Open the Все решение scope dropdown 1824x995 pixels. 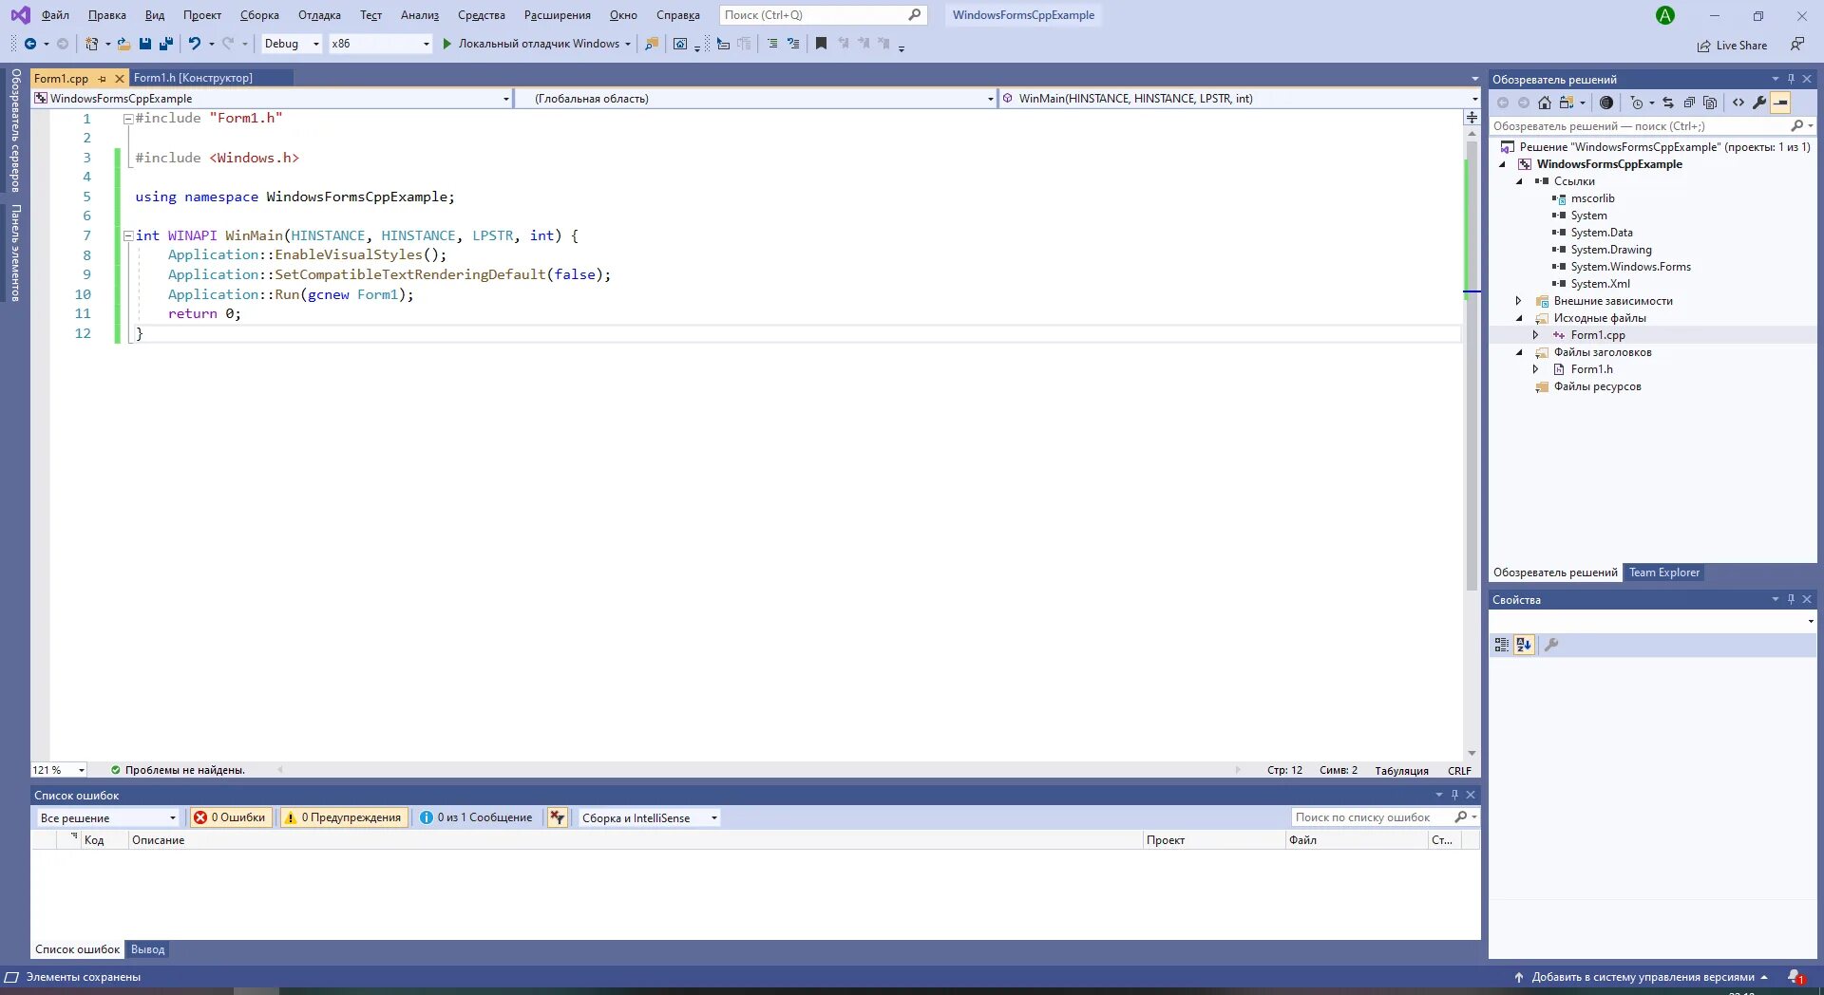108,817
